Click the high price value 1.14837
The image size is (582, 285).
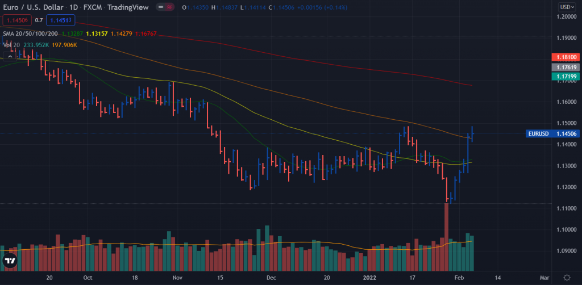(226, 7)
